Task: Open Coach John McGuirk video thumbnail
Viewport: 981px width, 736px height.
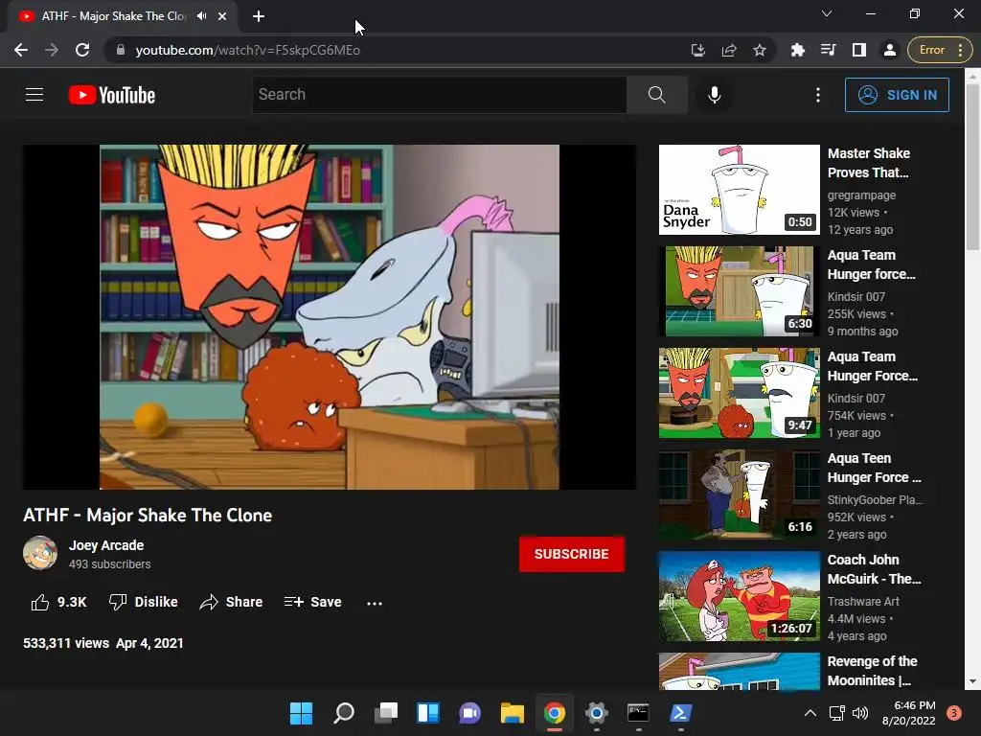Action: (739, 596)
